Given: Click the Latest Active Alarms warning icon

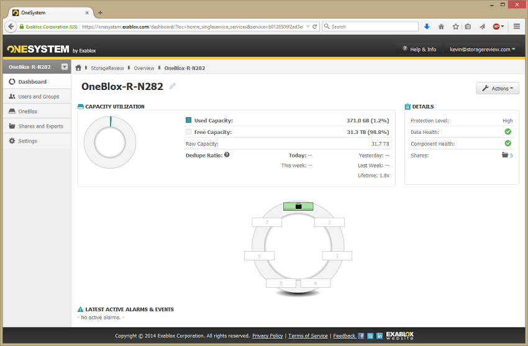Looking at the screenshot, I should pos(81,309).
